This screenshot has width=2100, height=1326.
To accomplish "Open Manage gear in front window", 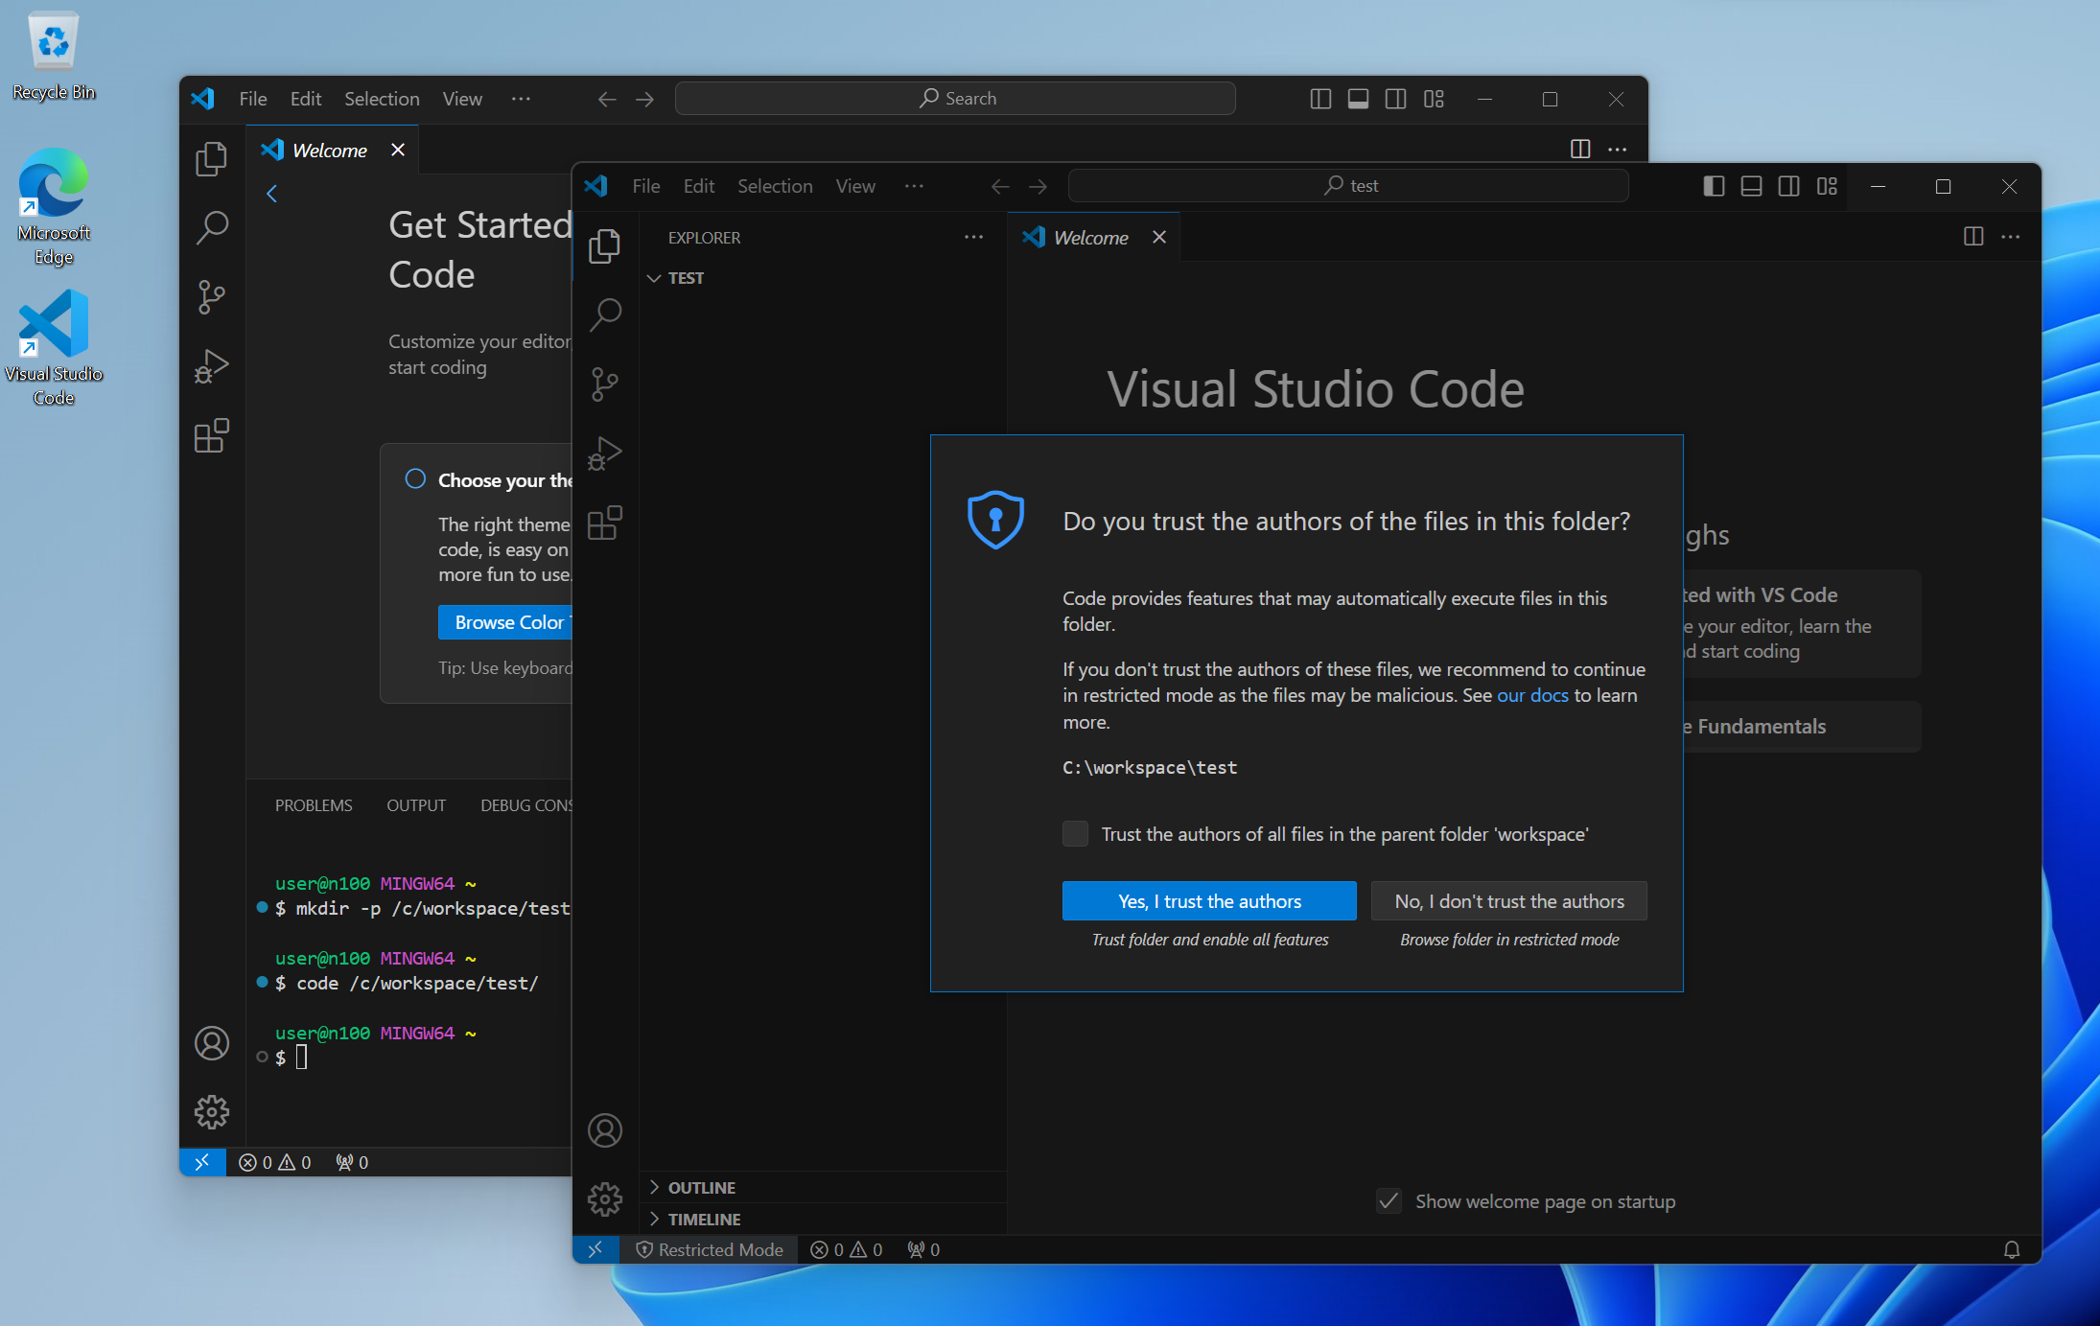I will point(605,1198).
